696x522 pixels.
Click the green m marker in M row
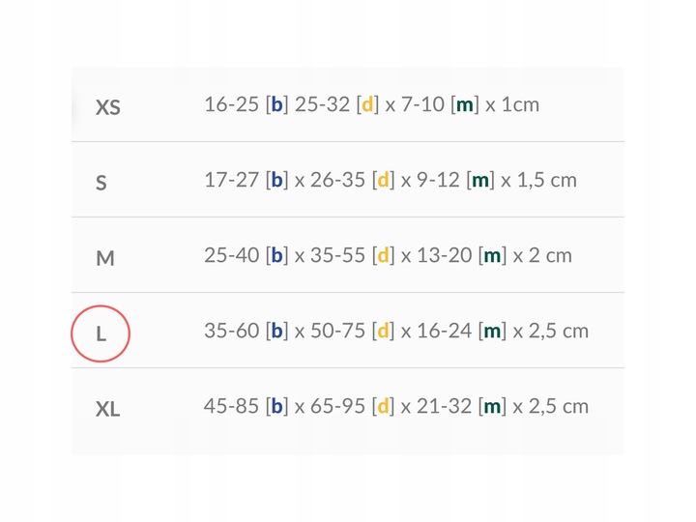492,255
